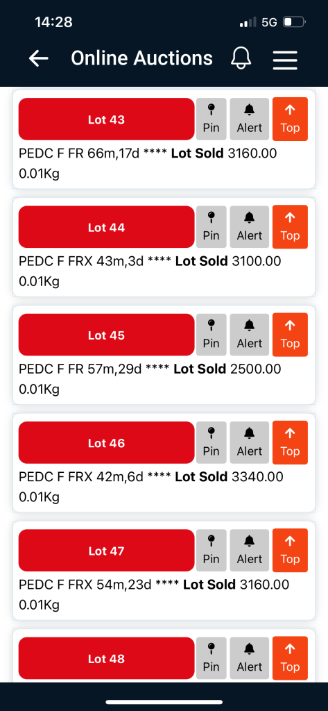328x711 pixels.
Task: Jump to top from Lot 47
Action: [290, 551]
